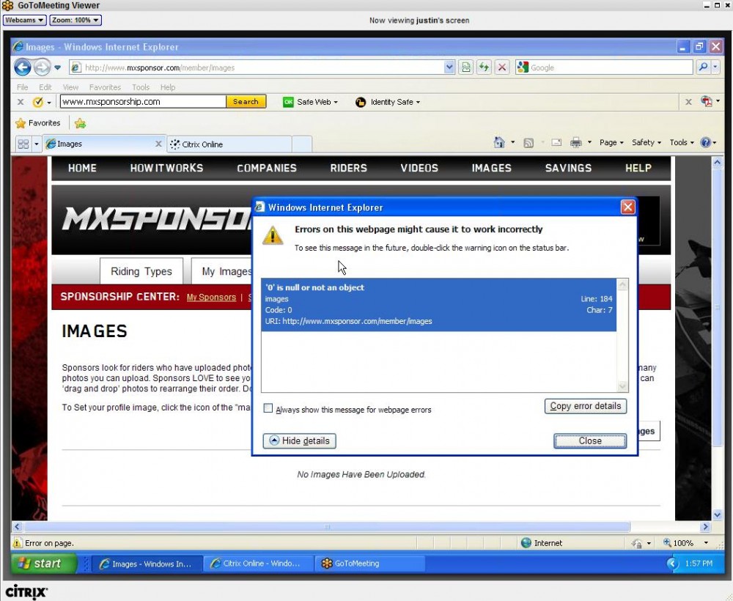Click the PDF toolbar icon at far right
Viewport: 733px width, 601px height.
[x=707, y=101]
